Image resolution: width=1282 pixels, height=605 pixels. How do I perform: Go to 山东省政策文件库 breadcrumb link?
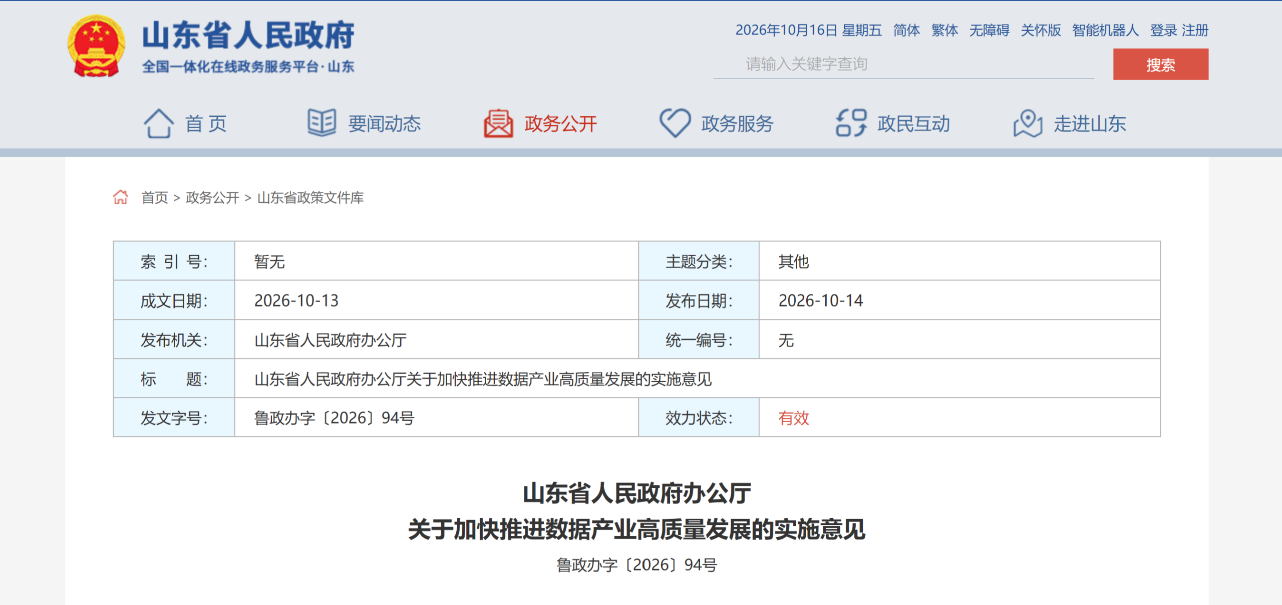(310, 197)
